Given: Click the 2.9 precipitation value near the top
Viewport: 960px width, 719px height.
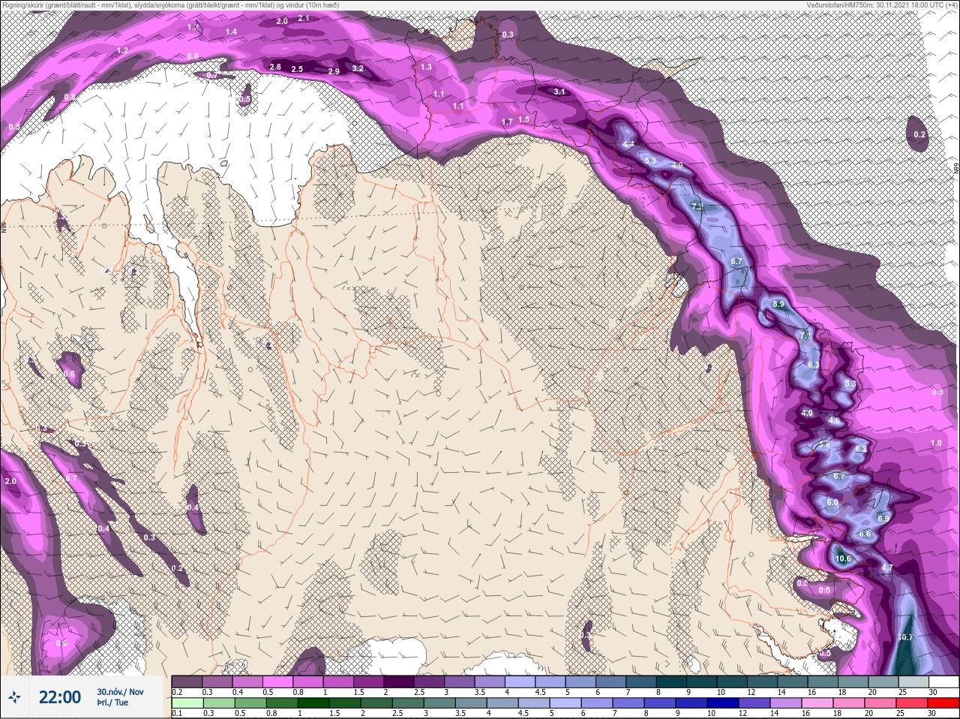Looking at the screenshot, I should pos(334,71).
